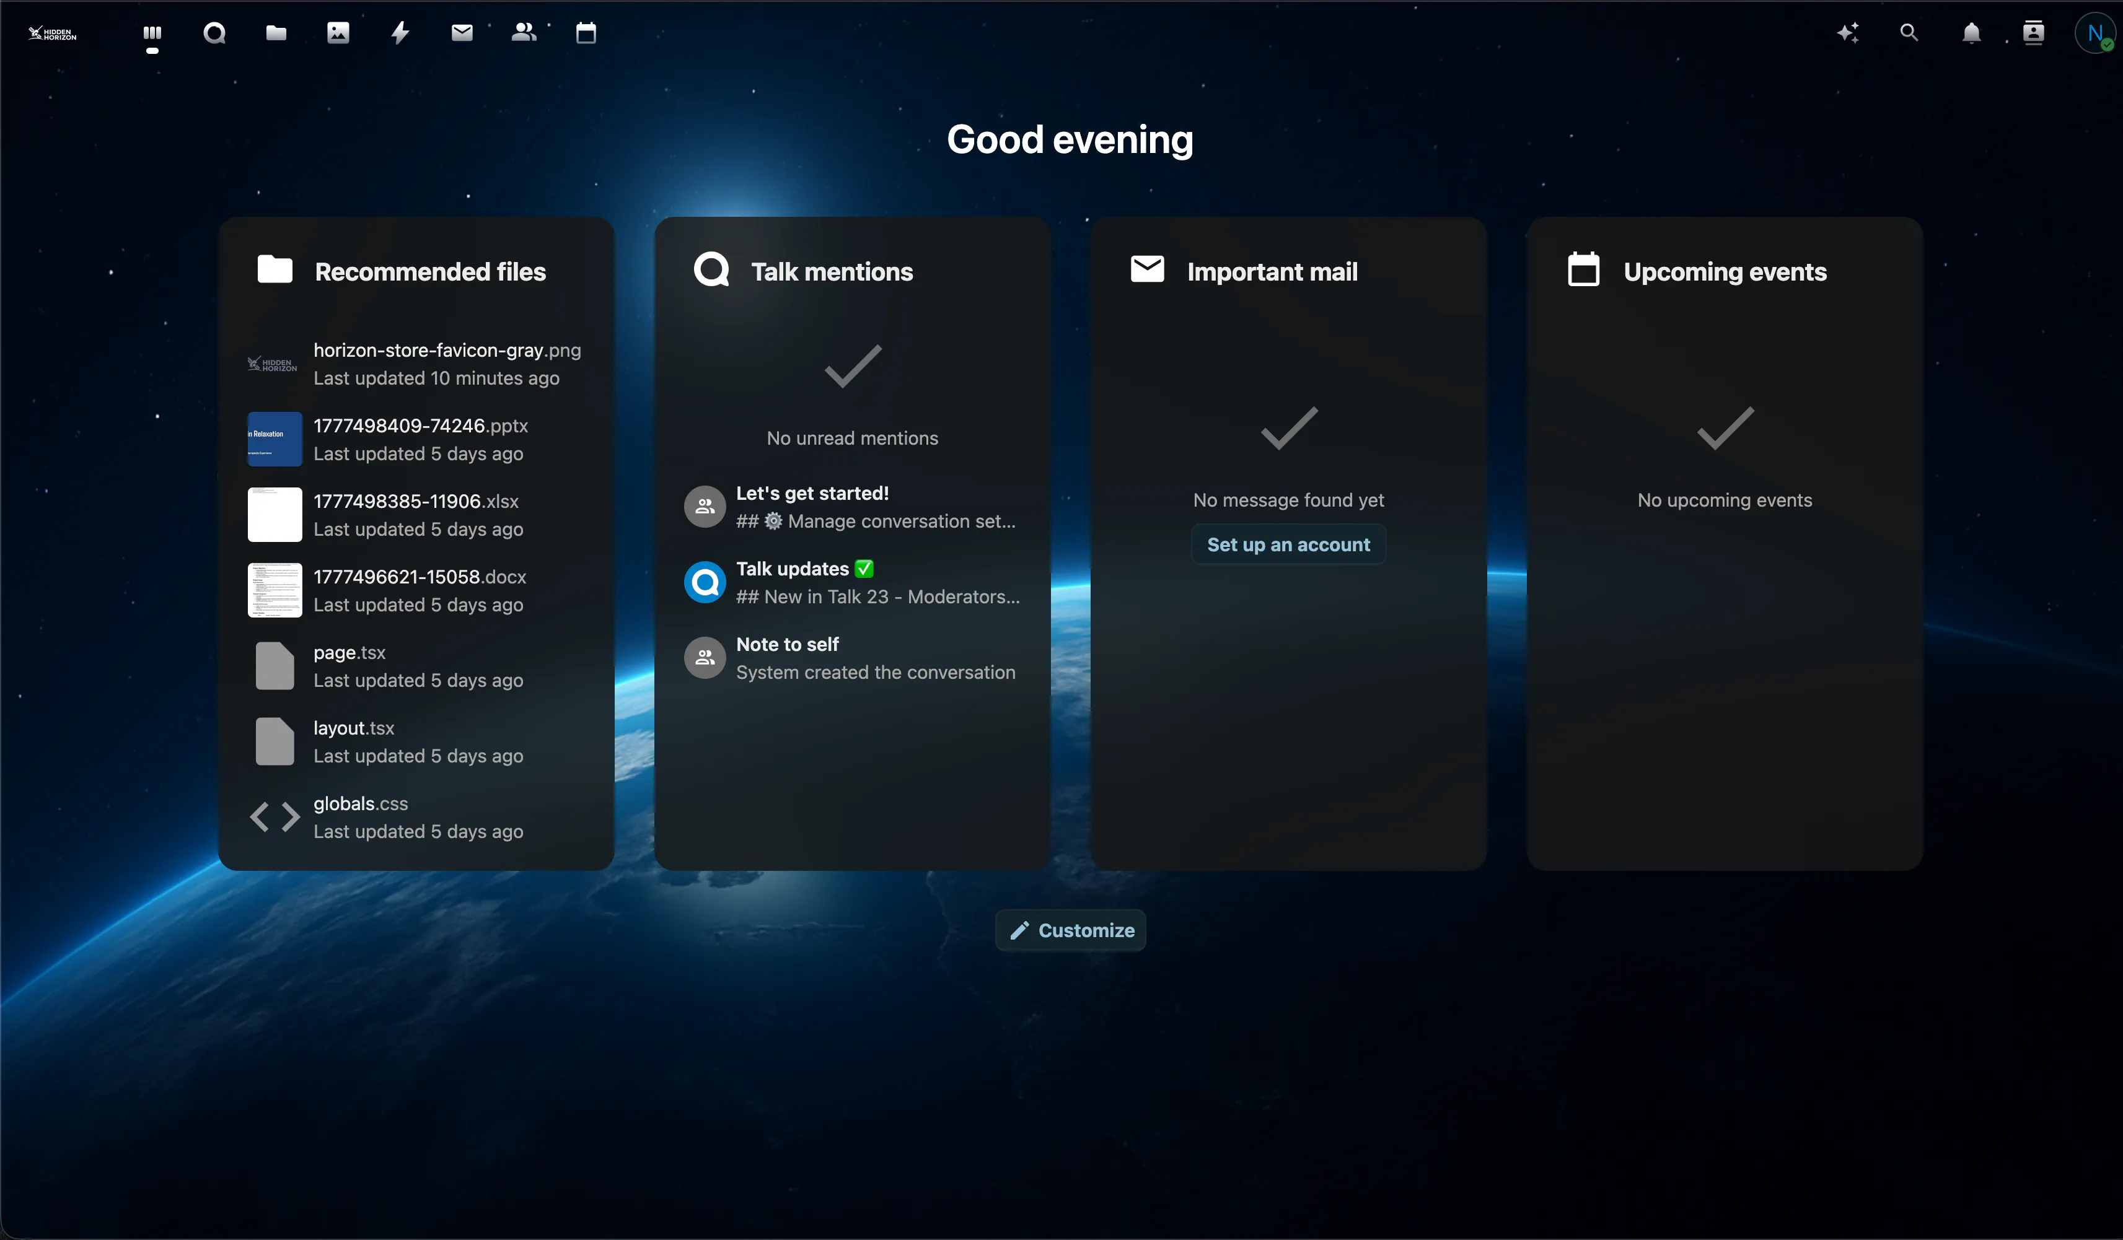Open Note to self conversation

click(x=853, y=657)
